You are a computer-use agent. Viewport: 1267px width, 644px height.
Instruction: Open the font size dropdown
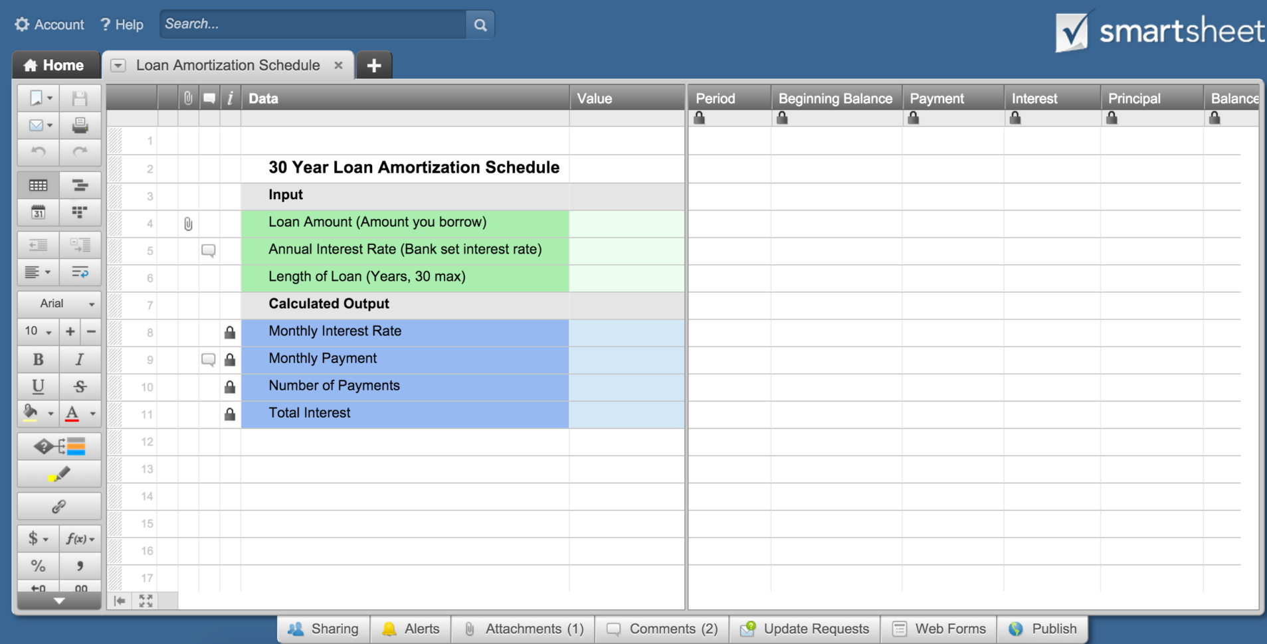pos(38,331)
